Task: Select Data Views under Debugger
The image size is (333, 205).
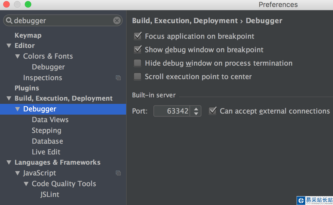Action: pyautogui.click(x=50, y=120)
